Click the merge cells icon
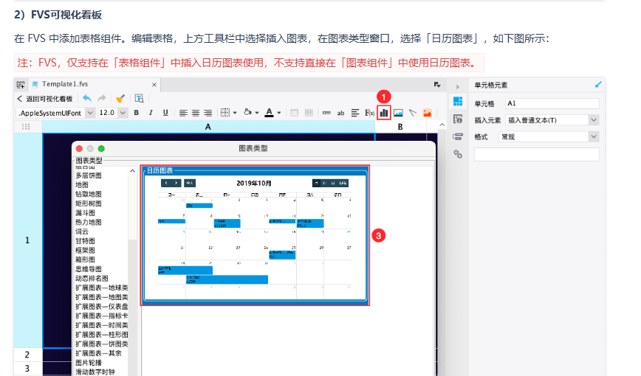This screenshot has height=376, width=641. click(294, 113)
